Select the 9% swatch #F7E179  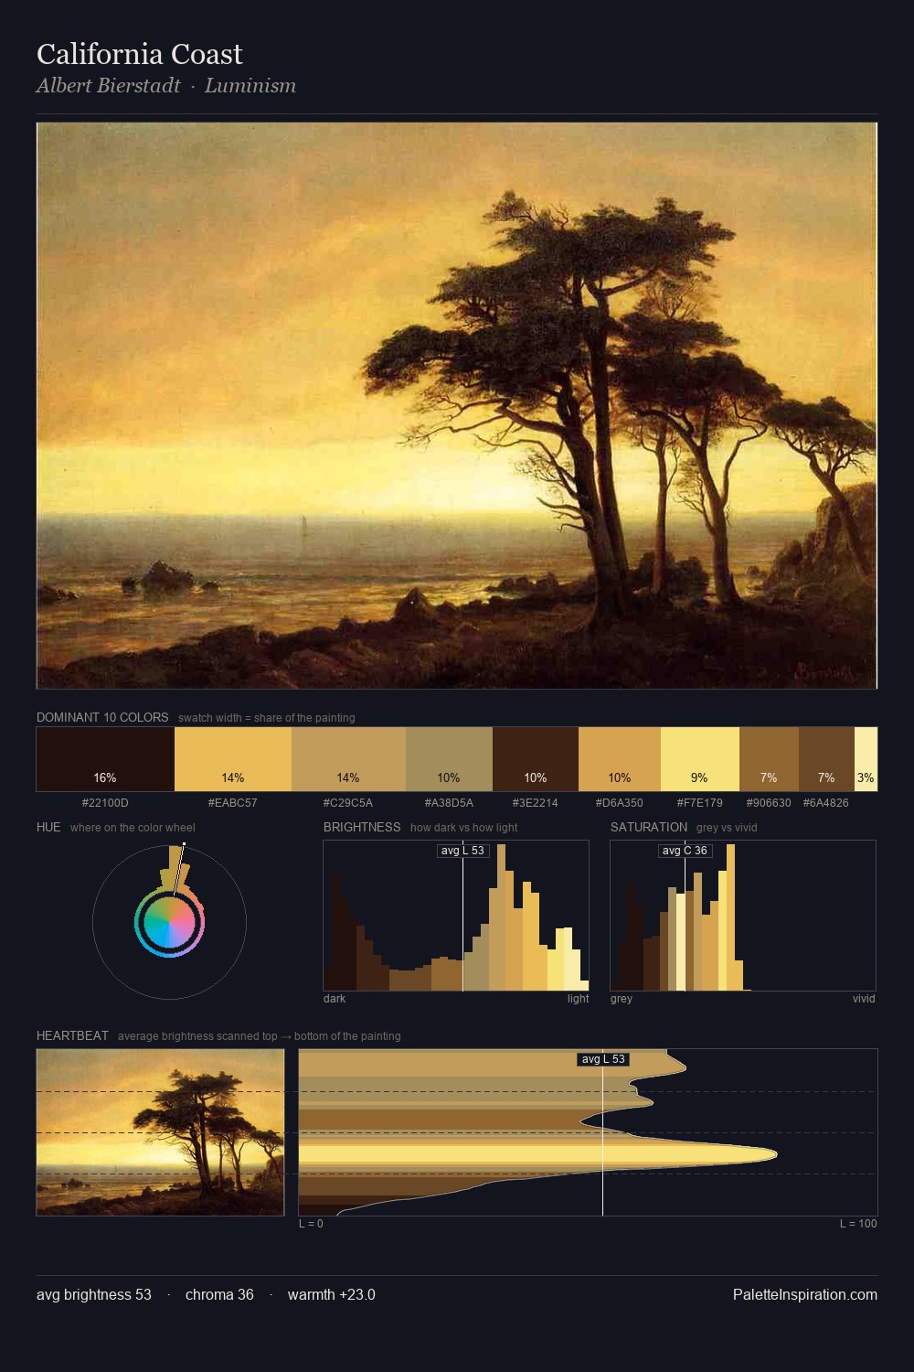coord(700,759)
